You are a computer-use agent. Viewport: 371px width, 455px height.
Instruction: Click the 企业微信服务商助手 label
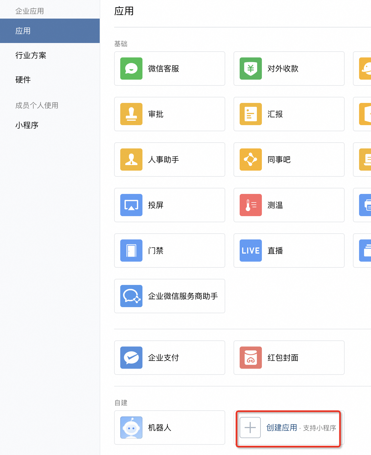pyautogui.click(x=183, y=296)
